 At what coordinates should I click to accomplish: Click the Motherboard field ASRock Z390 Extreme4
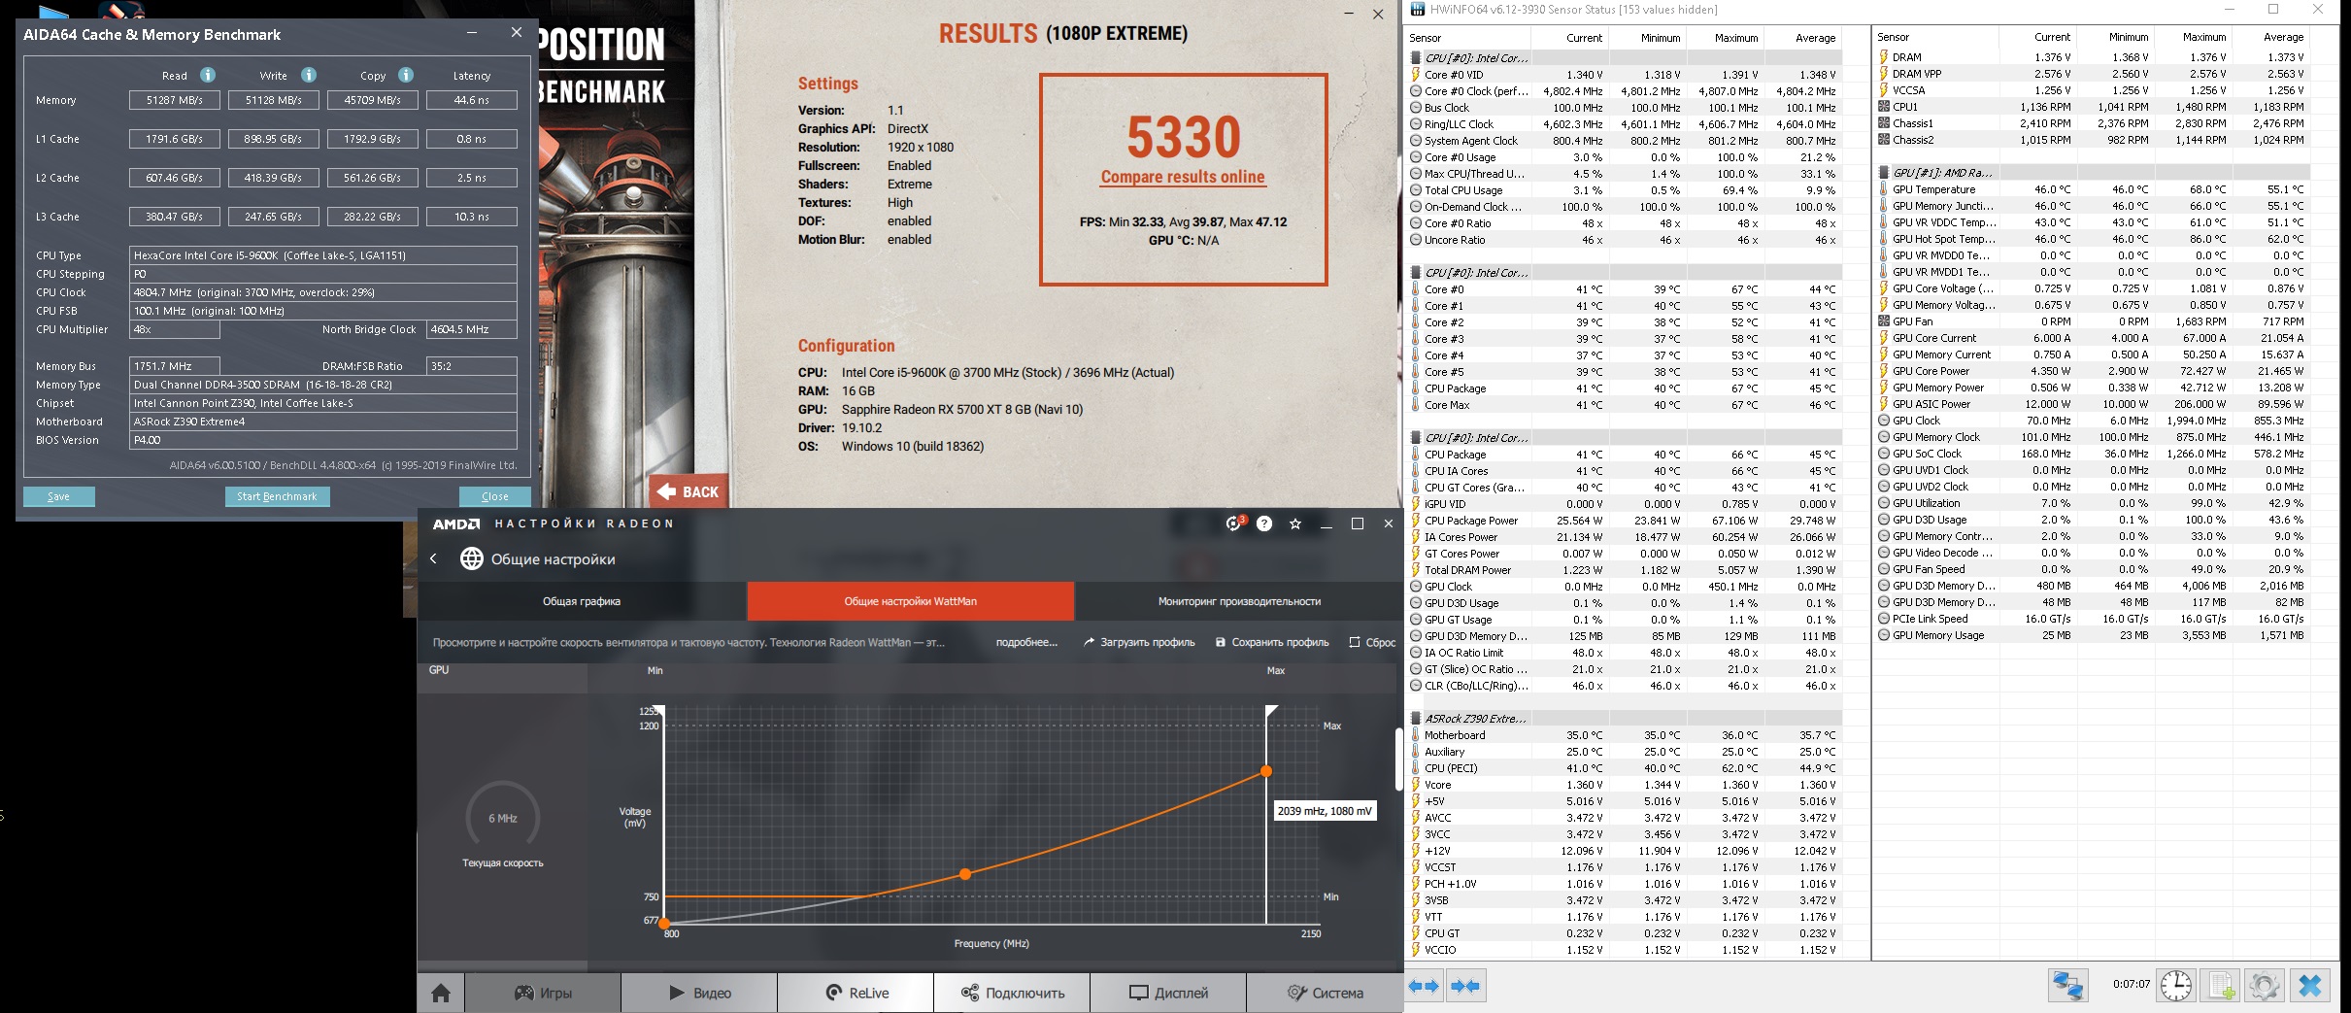tap(323, 422)
